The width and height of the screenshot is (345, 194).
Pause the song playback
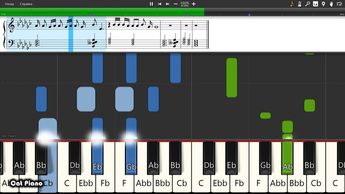[x=151, y=4]
